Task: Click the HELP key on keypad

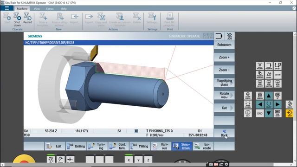Action: tap(248, 113)
